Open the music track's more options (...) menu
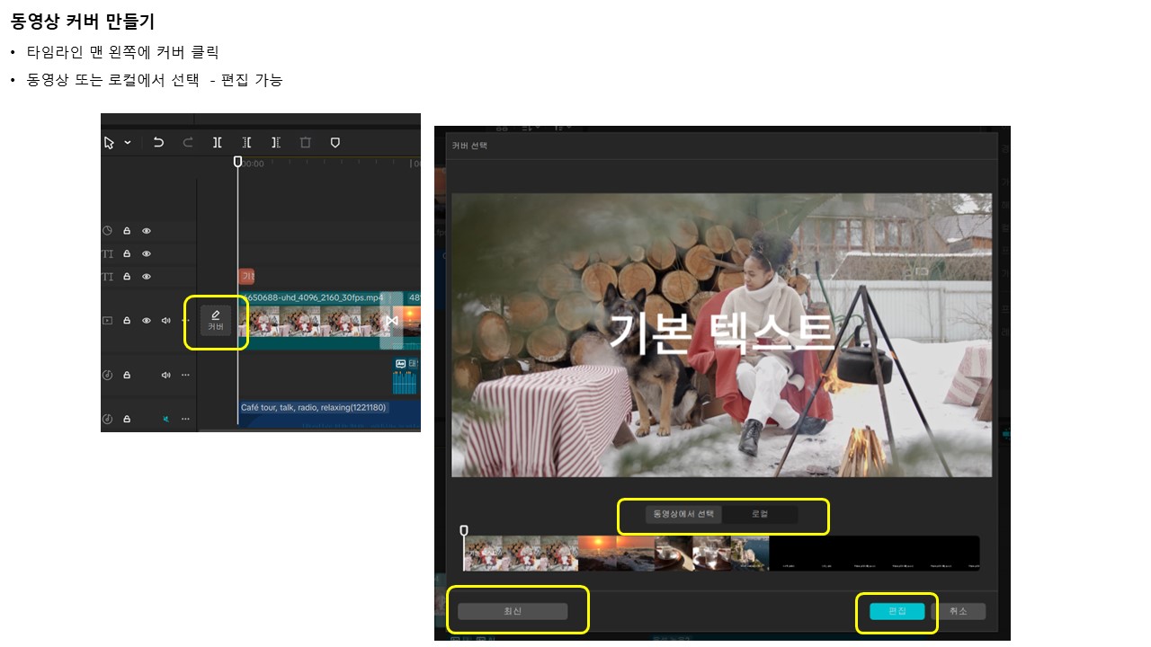Viewport: 1151px width, 647px height. (x=184, y=376)
